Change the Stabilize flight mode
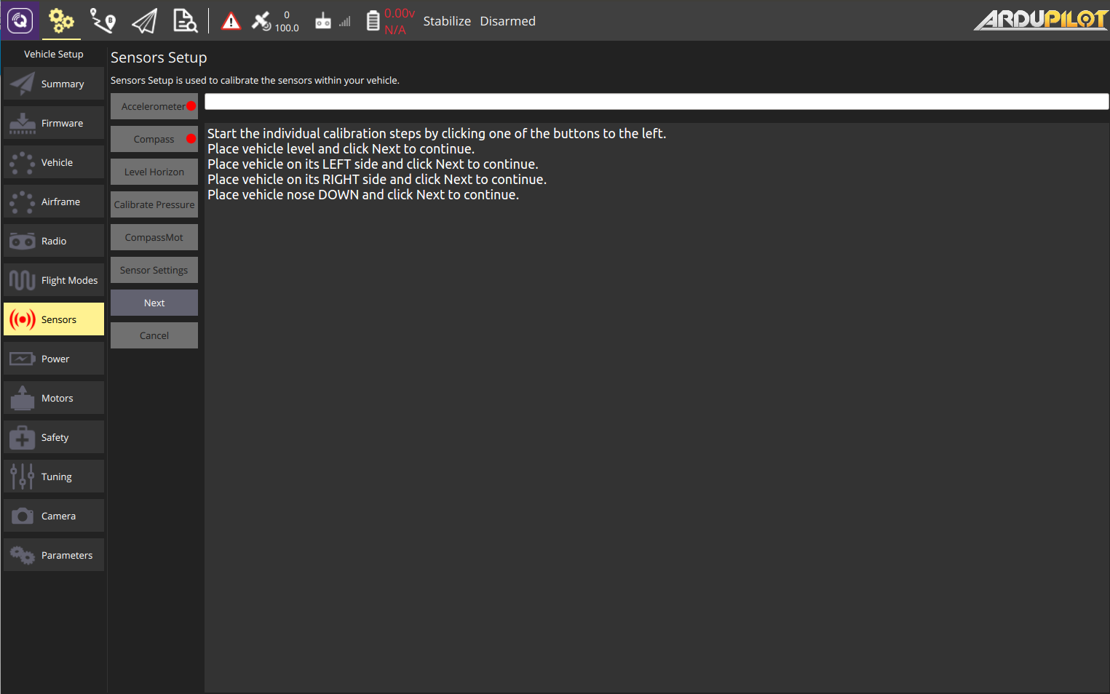 pos(447,21)
